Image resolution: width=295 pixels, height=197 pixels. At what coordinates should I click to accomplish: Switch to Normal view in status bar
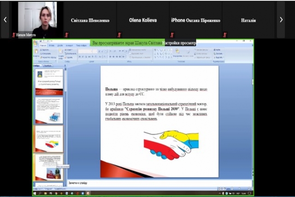pos(219,188)
